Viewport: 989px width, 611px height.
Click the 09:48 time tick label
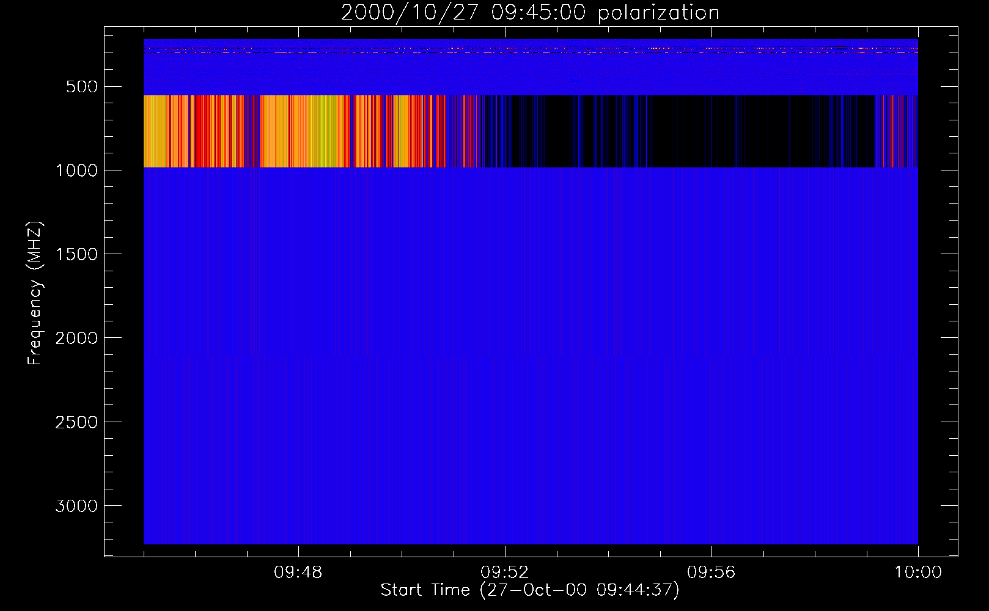[298, 573]
